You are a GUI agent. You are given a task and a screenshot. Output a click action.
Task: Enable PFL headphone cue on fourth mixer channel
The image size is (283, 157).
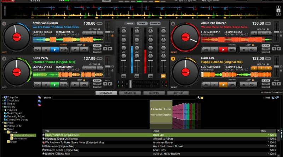[163, 76]
